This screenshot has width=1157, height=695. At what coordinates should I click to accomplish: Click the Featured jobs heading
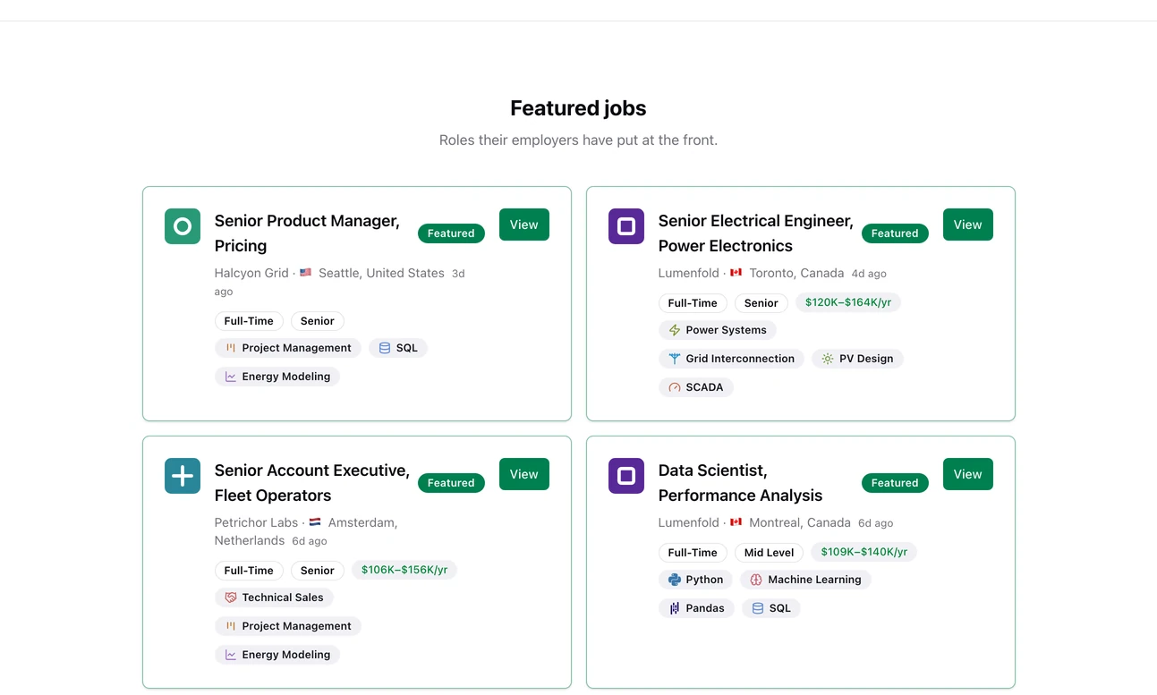coord(578,108)
